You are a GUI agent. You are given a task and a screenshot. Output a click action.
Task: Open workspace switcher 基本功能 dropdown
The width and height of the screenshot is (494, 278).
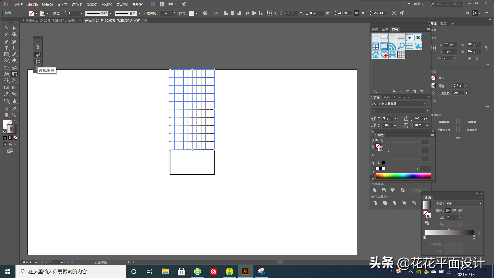[x=416, y=4]
